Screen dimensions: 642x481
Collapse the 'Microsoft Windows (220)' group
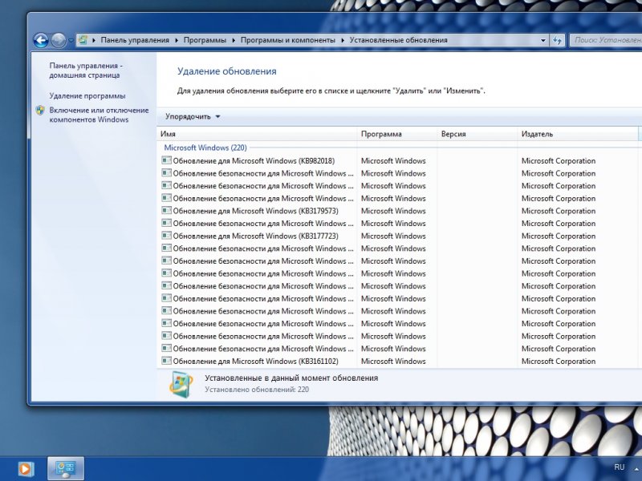pyautogui.click(x=205, y=148)
